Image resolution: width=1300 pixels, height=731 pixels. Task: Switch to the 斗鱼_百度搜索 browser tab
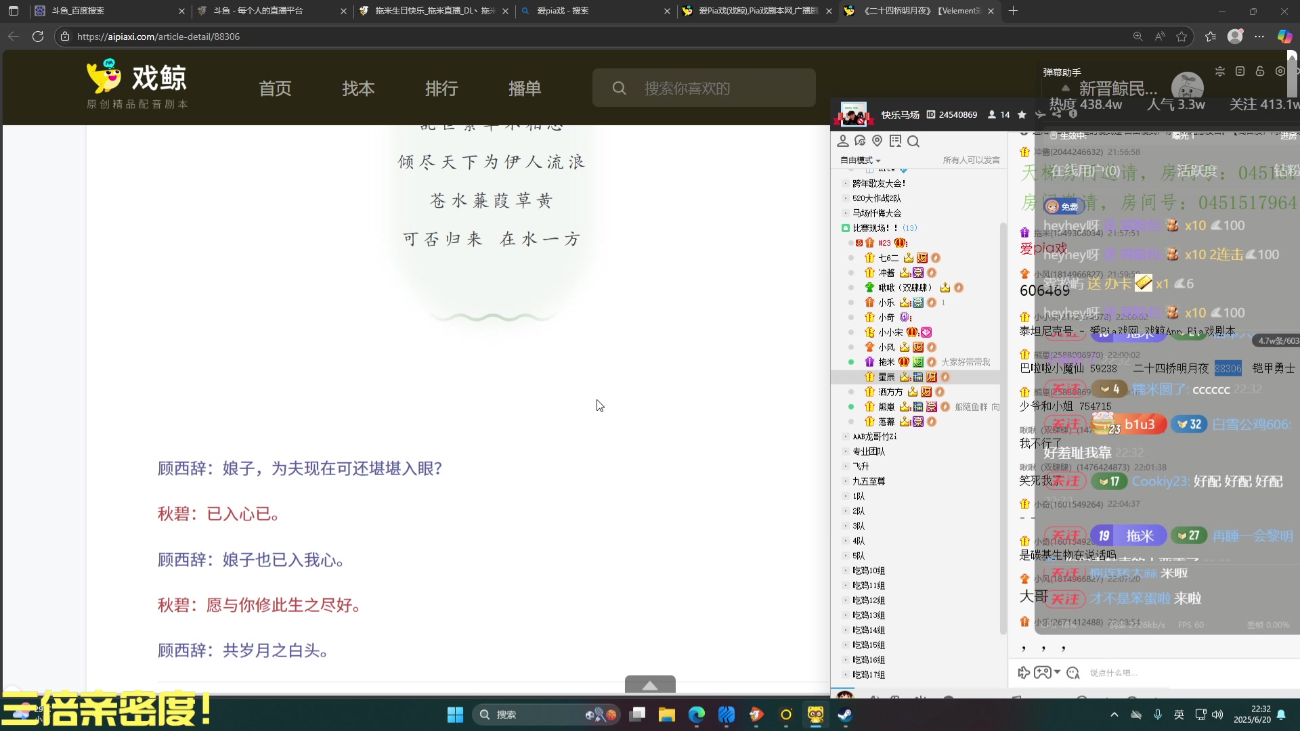108,11
